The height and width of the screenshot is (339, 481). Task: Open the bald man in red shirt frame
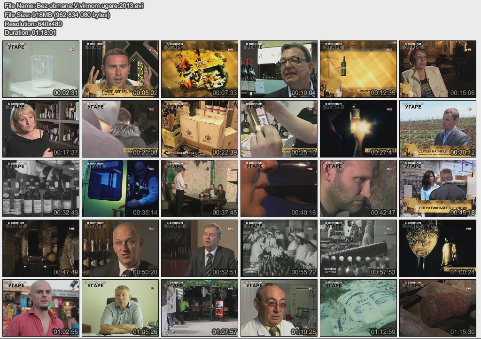pyautogui.click(x=41, y=307)
